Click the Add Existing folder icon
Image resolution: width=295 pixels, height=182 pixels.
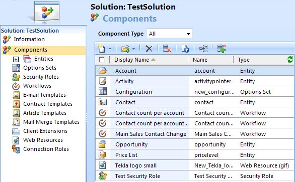coord(125,49)
